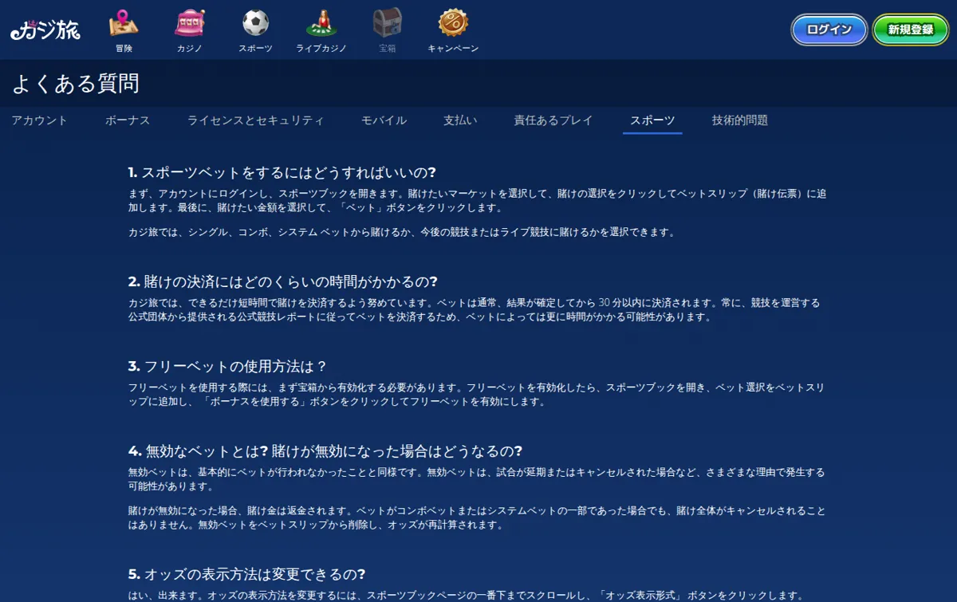Switch to the 支払い tab
957x602 pixels.
click(460, 120)
